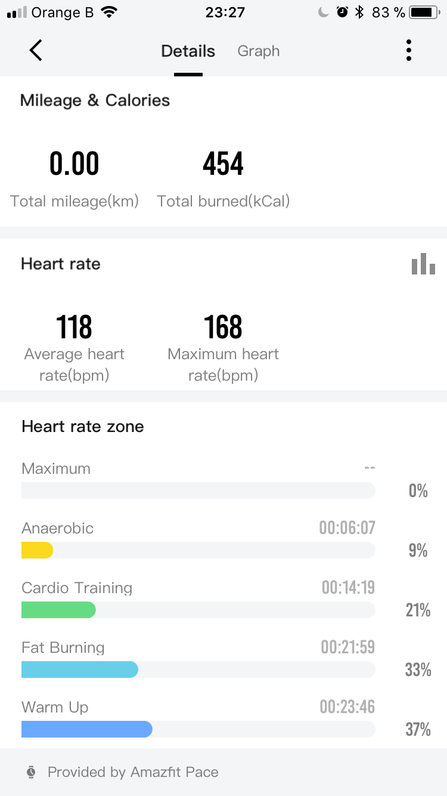This screenshot has height=796, width=447.
Task: Tap the back arrow icon
Action: click(x=36, y=51)
